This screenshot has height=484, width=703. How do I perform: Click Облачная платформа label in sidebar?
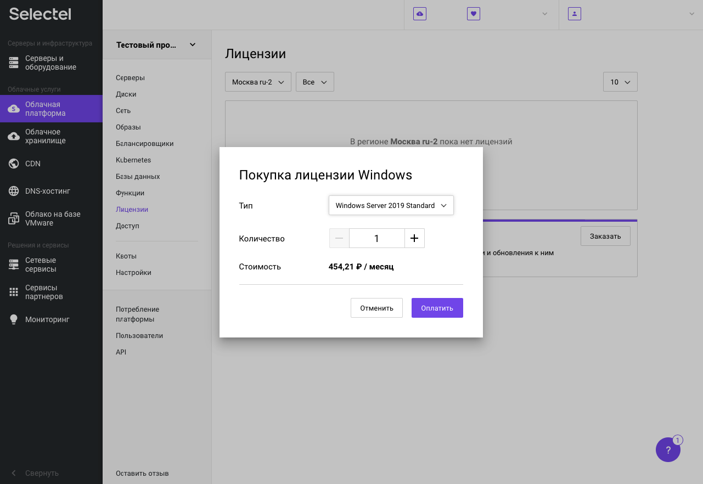pos(46,109)
